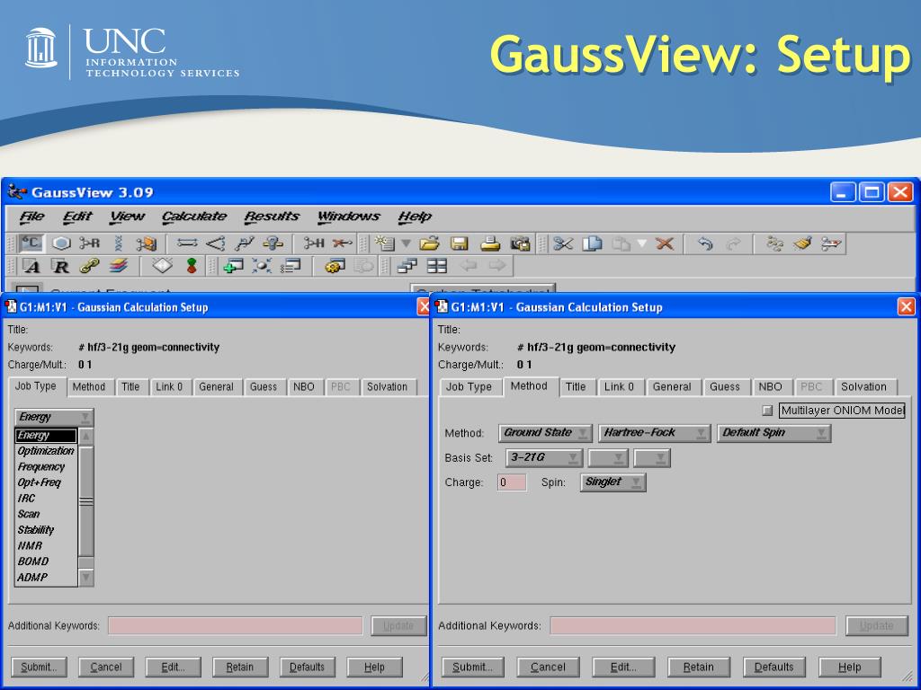Expand the arrow beside the New icon
Screen dimensions: 921x690
406,243
